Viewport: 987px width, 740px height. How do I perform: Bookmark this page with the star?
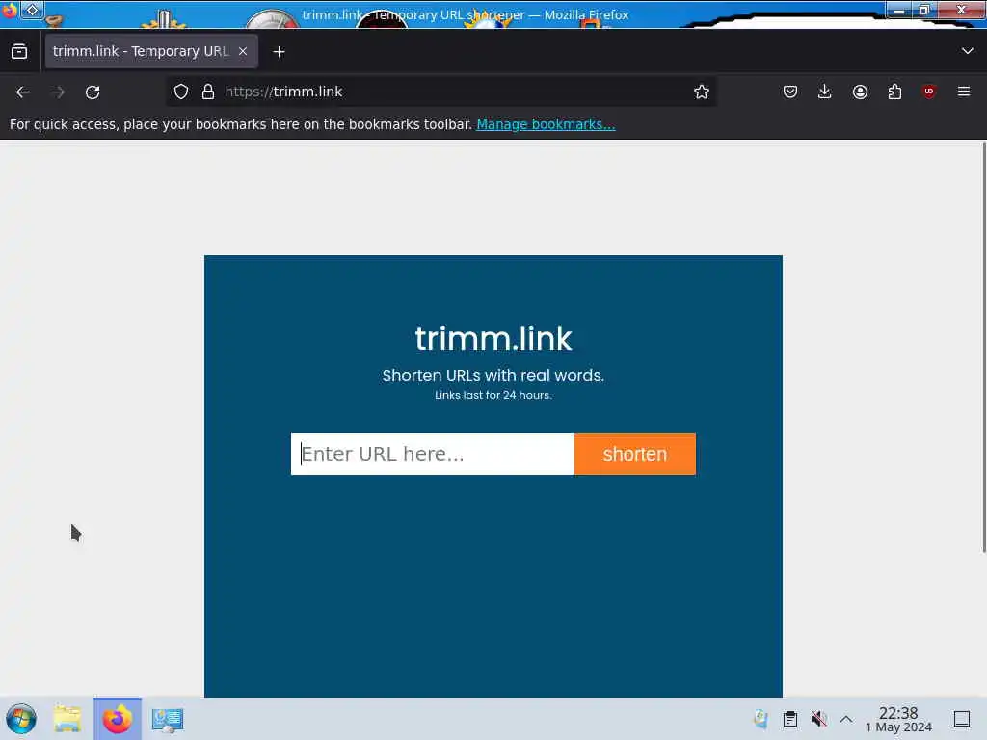tap(702, 92)
